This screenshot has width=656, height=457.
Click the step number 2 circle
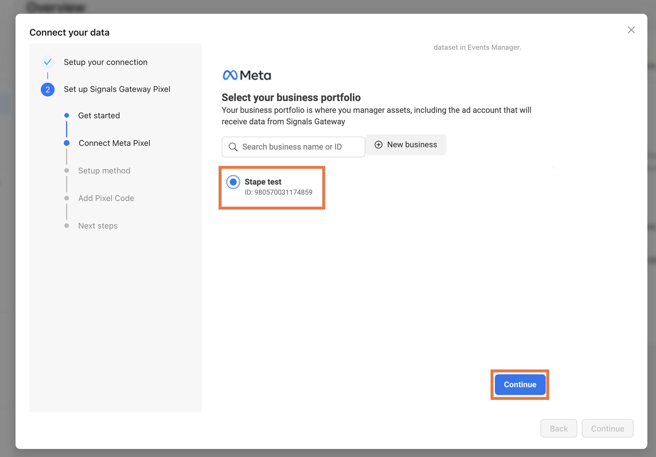click(x=48, y=90)
